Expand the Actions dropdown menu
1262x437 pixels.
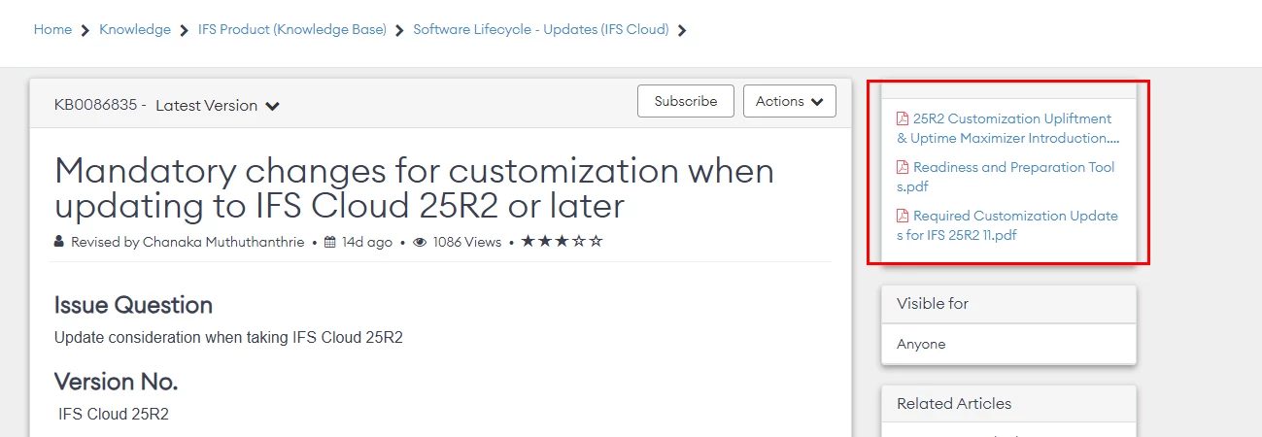click(x=789, y=101)
